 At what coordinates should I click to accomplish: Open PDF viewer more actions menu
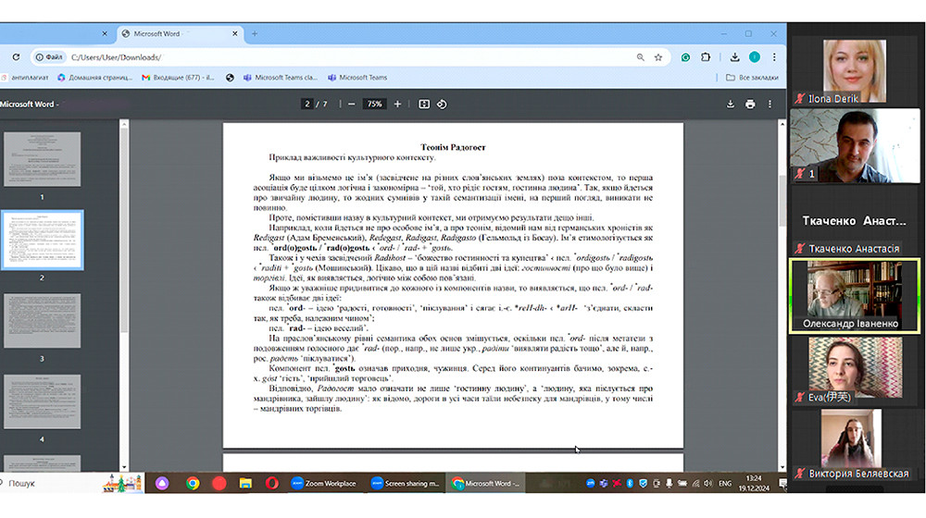(770, 104)
